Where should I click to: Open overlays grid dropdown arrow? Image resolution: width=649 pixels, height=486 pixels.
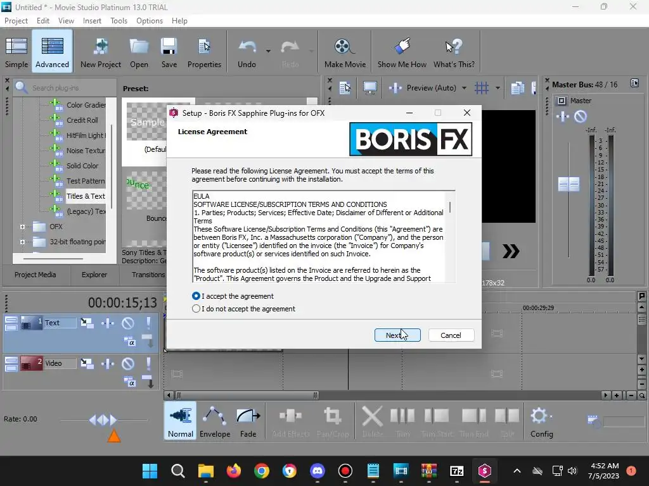(498, 87)
